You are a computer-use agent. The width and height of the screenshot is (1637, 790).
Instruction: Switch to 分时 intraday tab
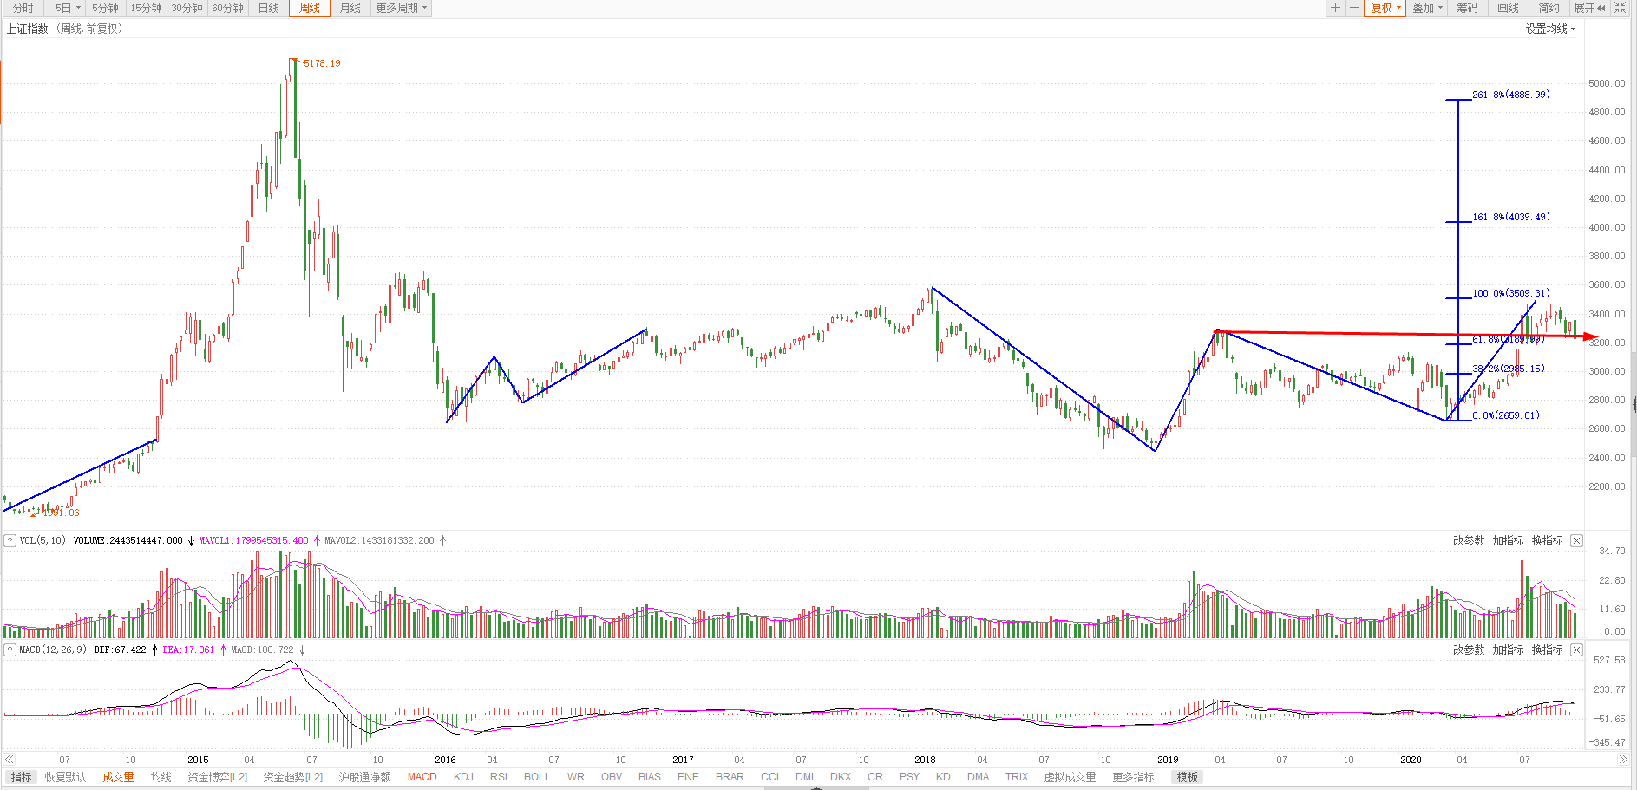click(x=23, y=8)
